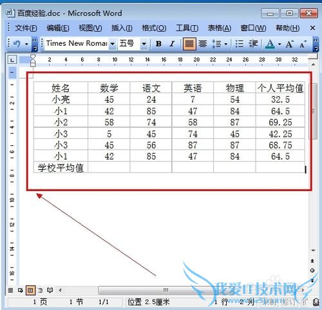Click the vertical scrollbar thumb
The width and height of the screenshot is (322, 310).
pyautogui.click(x=314, y=112)
